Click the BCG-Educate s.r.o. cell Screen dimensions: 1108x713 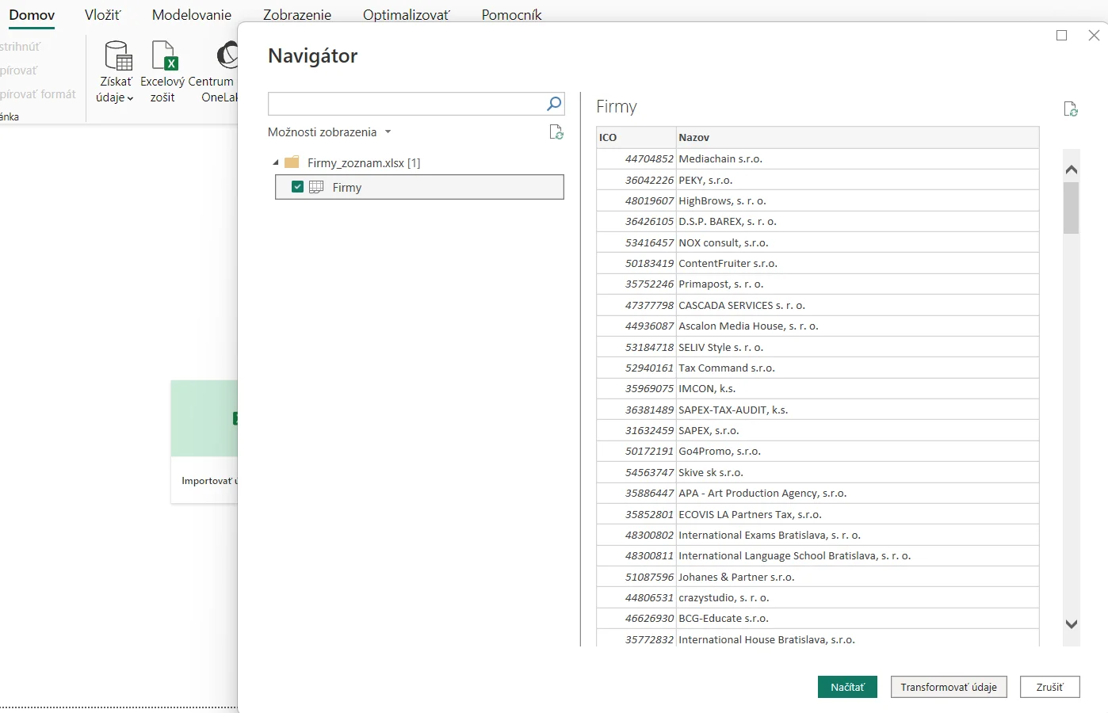(858, 618)
